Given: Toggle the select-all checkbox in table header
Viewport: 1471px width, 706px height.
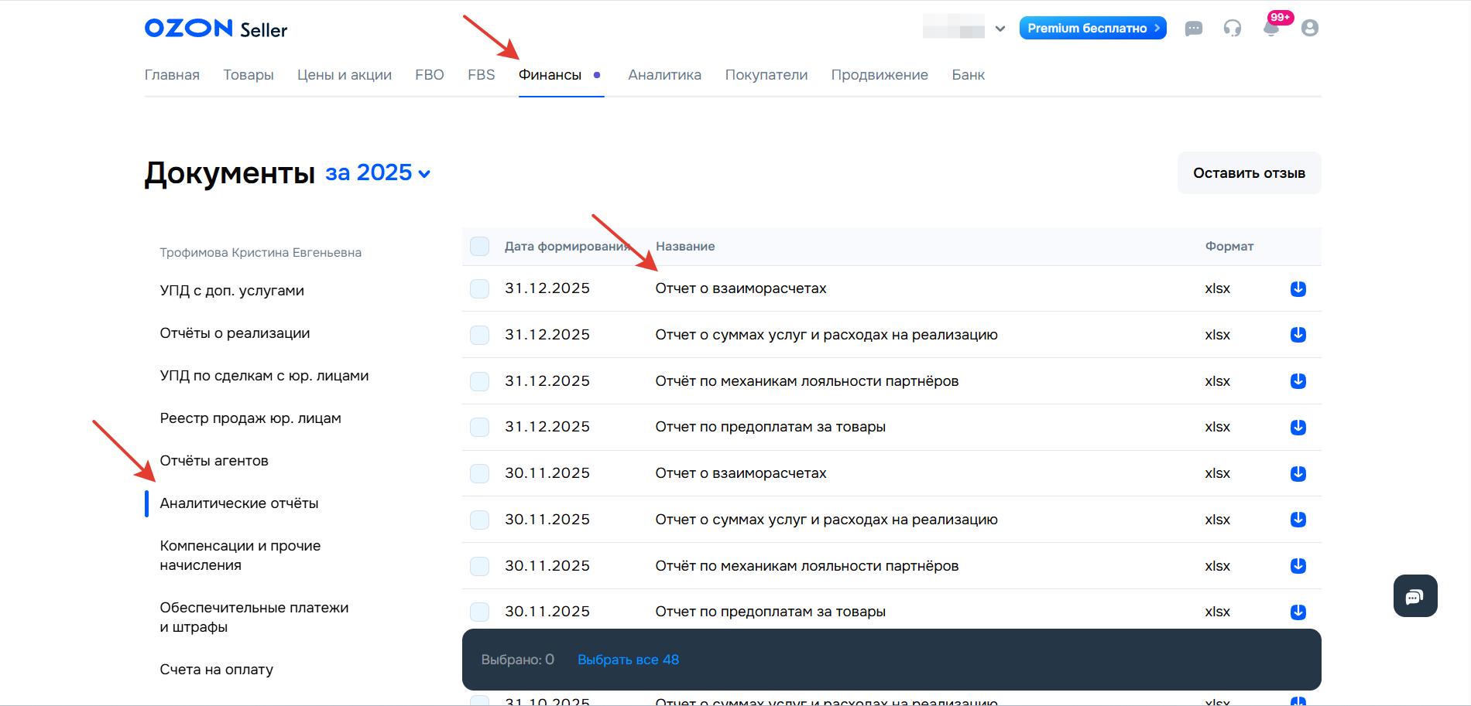Looking at the screenshot, I should [x=480, y=247].
